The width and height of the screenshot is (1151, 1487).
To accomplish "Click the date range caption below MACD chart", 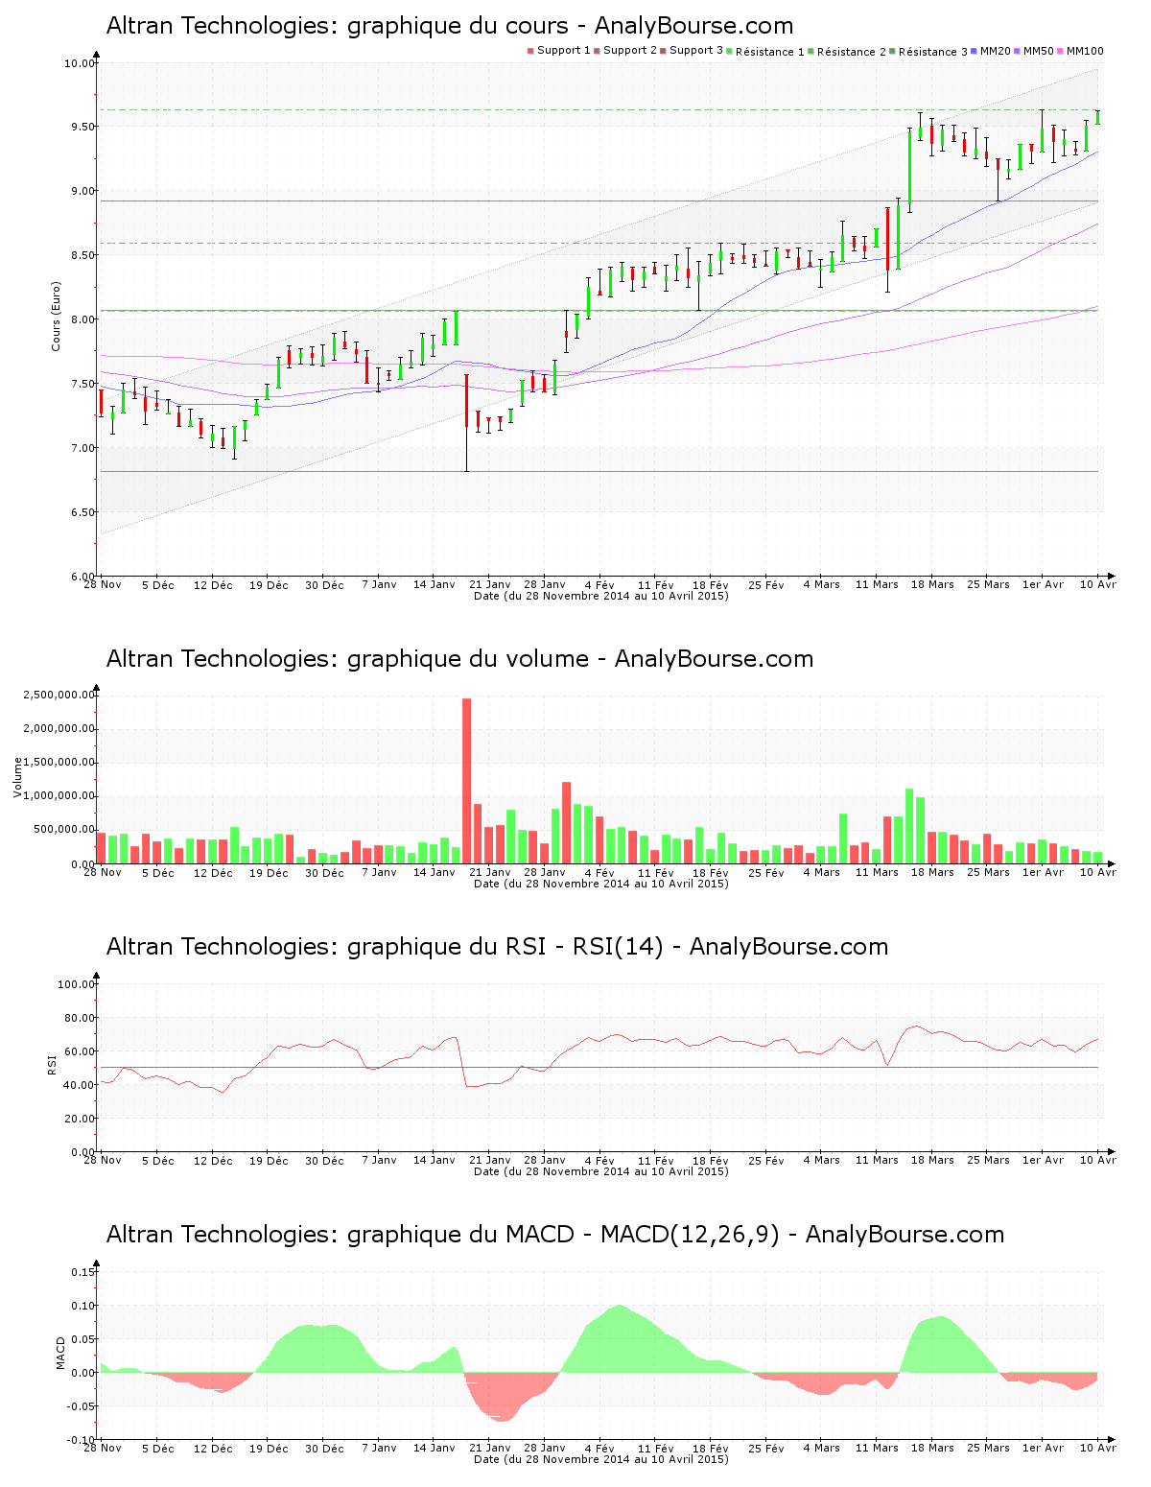I will point(600,1459).
